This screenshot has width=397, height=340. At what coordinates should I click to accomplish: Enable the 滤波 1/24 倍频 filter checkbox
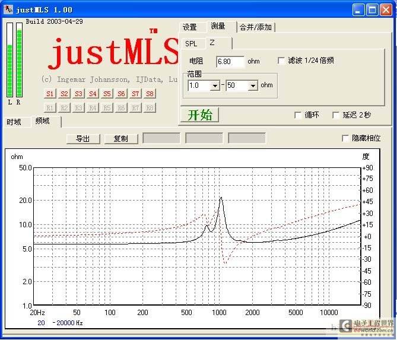pos(281,61)
